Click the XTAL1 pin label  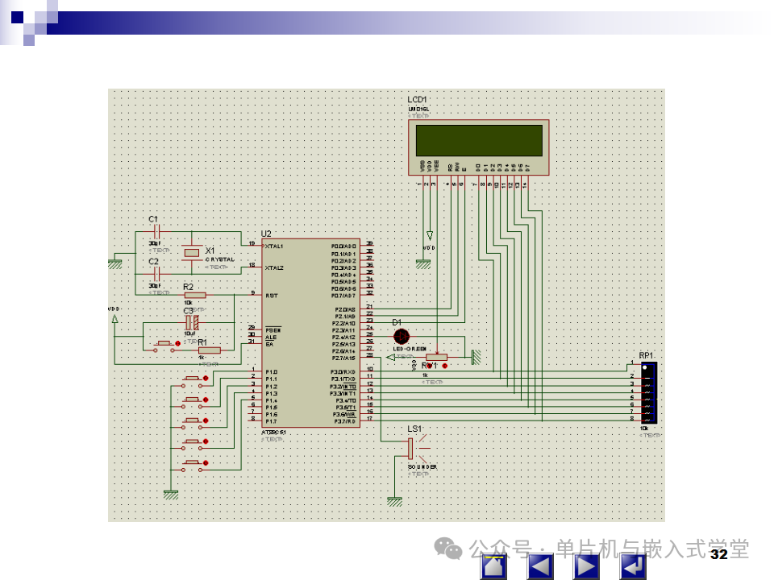[x=274, y=246]
